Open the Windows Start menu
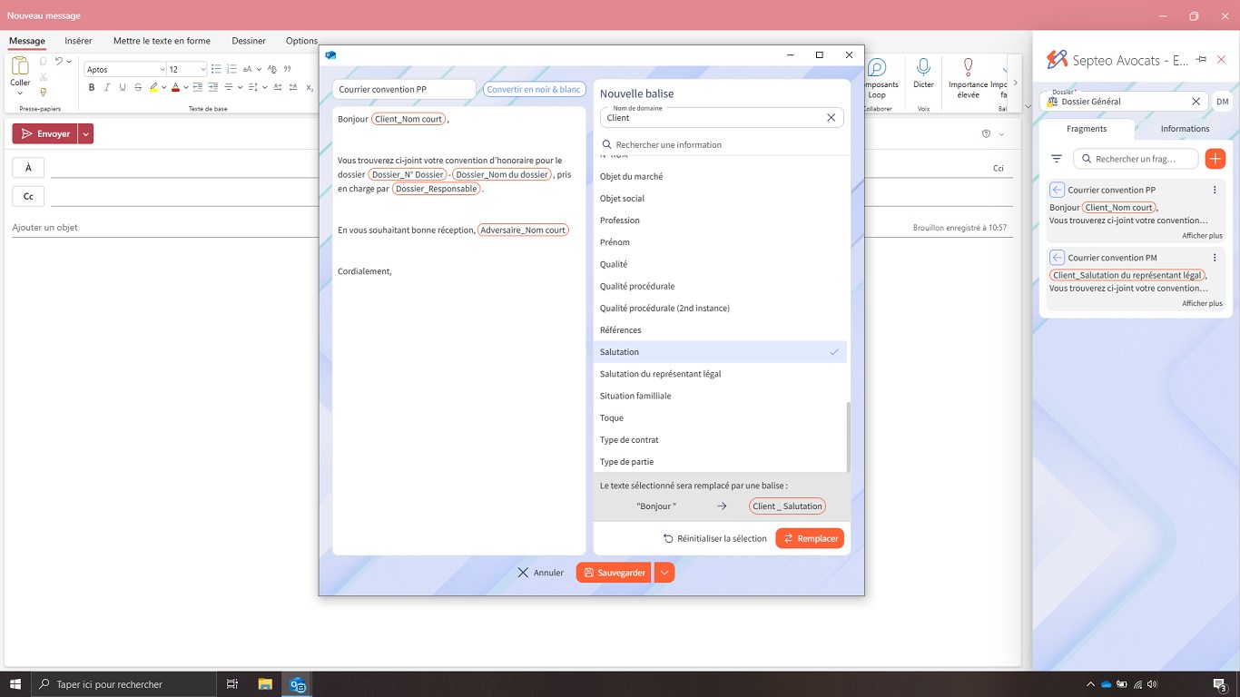Image resolution: width=1240 pixels, height=697 pixels. [15, 684]
